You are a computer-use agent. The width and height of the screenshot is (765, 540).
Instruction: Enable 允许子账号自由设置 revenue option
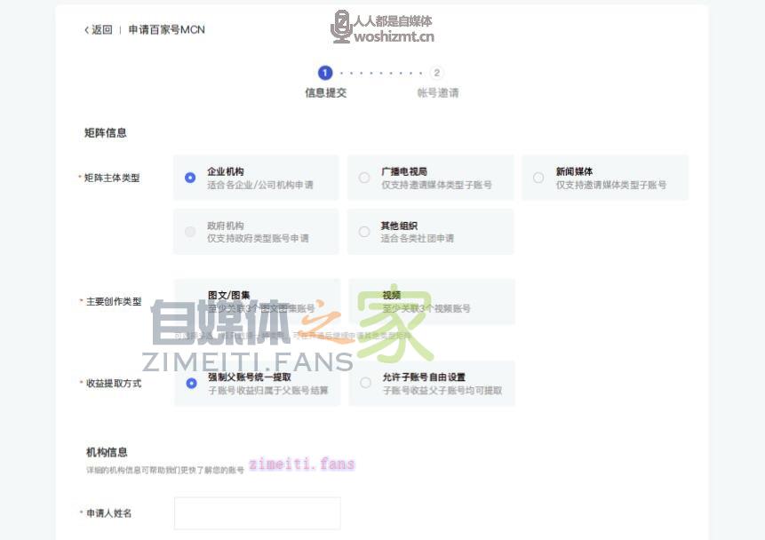pos(365,384)
